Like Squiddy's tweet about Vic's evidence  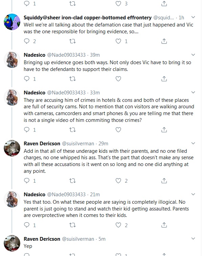[x=118, y=41]
